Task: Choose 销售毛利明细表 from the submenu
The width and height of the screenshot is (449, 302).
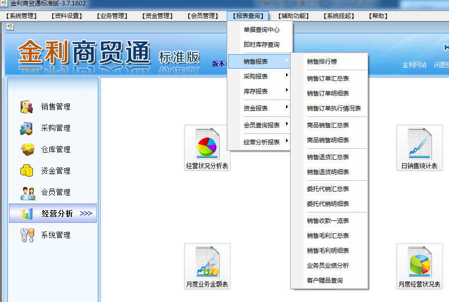Action: click(329, 250)
